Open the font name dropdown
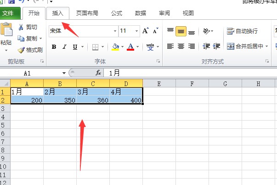Image resolution: width=277 pixels, height=185 pixels. tap(115, 31)
